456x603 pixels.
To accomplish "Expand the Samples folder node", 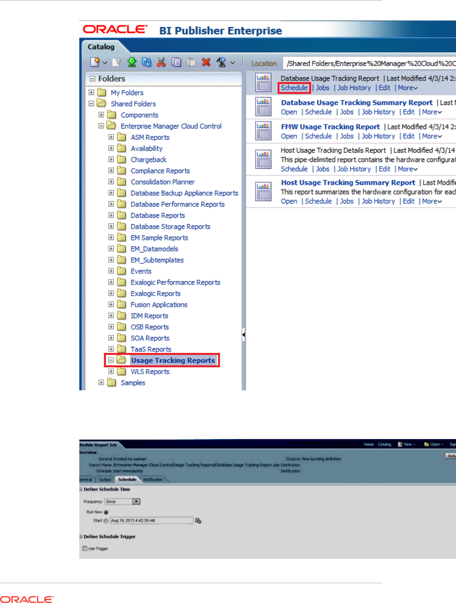I will (x=101, y=382).
